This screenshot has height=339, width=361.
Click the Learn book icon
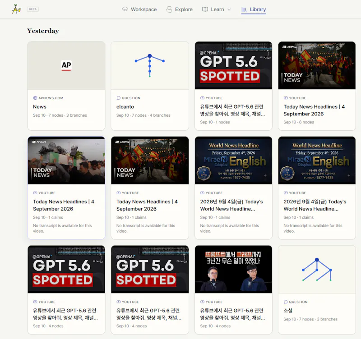(x=205, y=9)
